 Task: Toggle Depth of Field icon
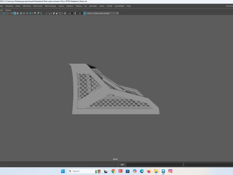44,13
